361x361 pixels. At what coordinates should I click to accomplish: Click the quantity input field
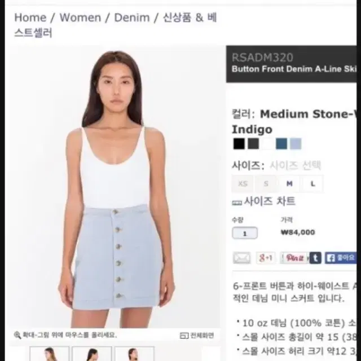click(x=245, y=233)
